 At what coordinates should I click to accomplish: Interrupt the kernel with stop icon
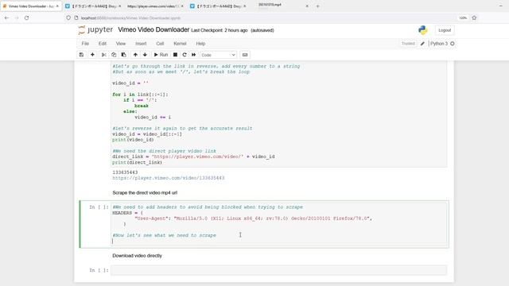coord(175,55)
